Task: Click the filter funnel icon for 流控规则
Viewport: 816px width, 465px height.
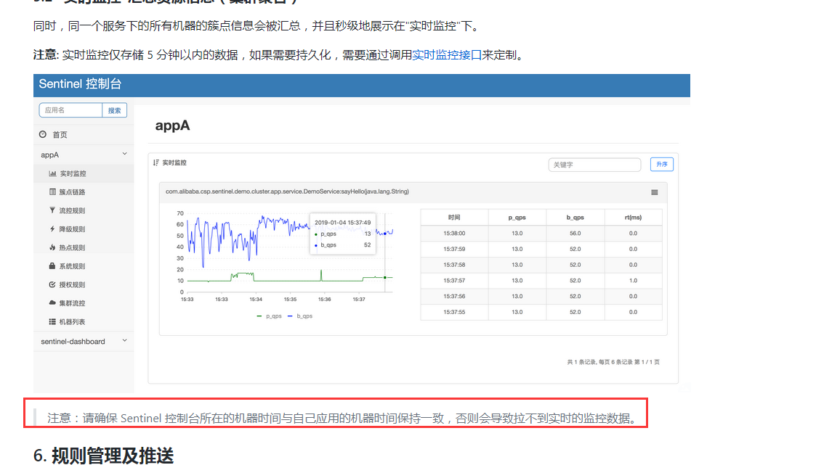Action: pyautogui.click(x=52, y=210)
